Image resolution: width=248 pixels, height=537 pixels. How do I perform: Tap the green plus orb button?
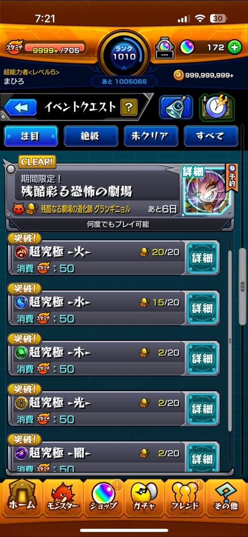[235, 48]
